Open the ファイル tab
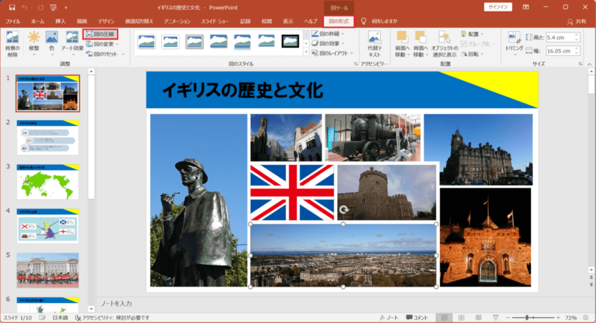 [x=13, y=22]
